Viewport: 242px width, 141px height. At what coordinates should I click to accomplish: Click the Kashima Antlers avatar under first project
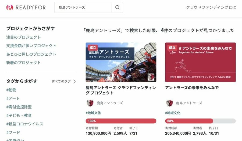(x=90, y=103)
